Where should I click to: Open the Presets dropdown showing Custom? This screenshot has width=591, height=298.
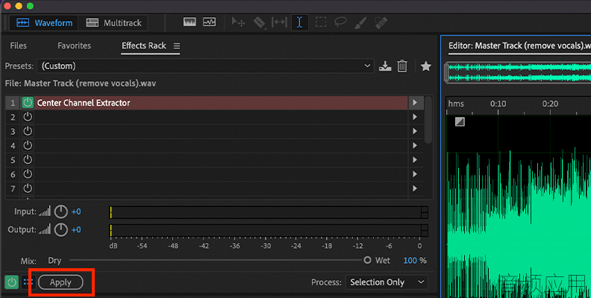tap(205, 66)
